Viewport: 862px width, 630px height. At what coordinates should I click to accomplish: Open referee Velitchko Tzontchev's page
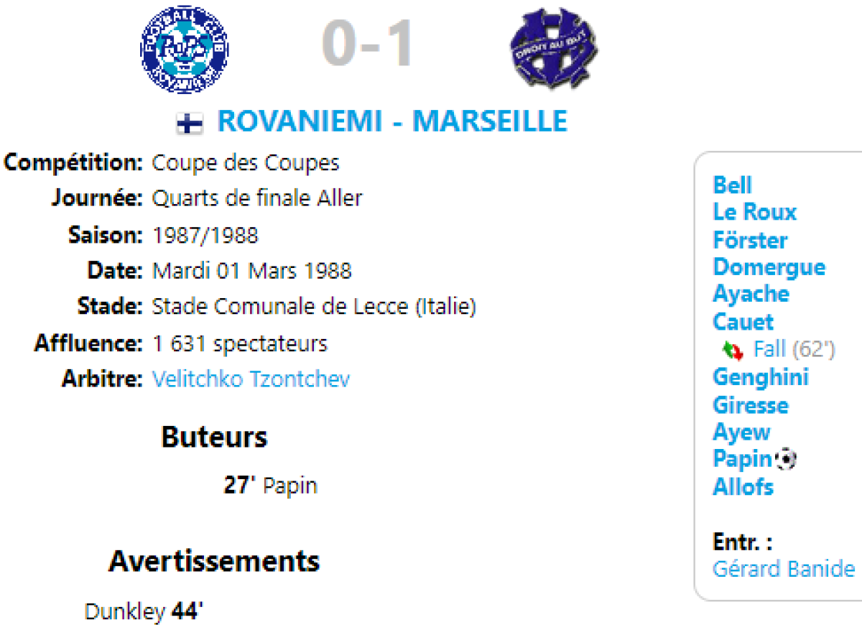251,379
